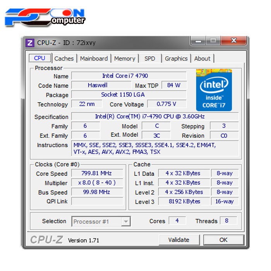Click the Core Speed value field
The image size is (271, 271).
97,173
